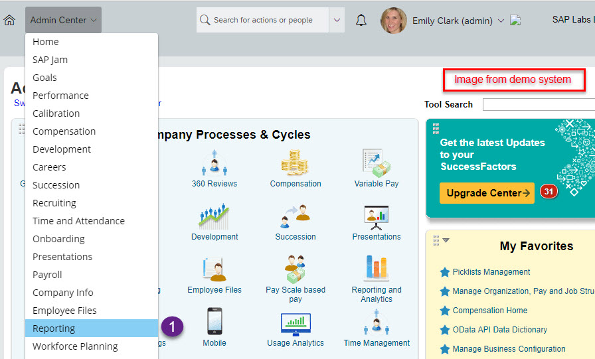Click star beside Manage Organization, Pay
The height and width of the screenshot is (359, 595).
point(444,291)
